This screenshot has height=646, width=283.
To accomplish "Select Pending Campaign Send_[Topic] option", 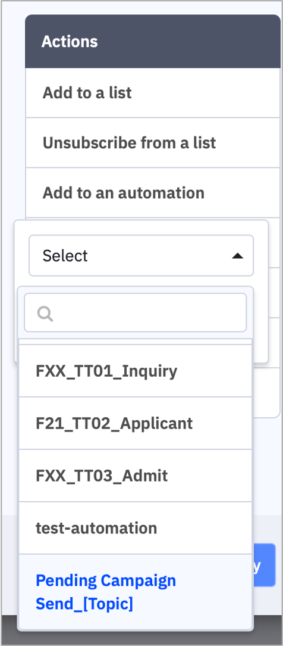I will (135, 592).
